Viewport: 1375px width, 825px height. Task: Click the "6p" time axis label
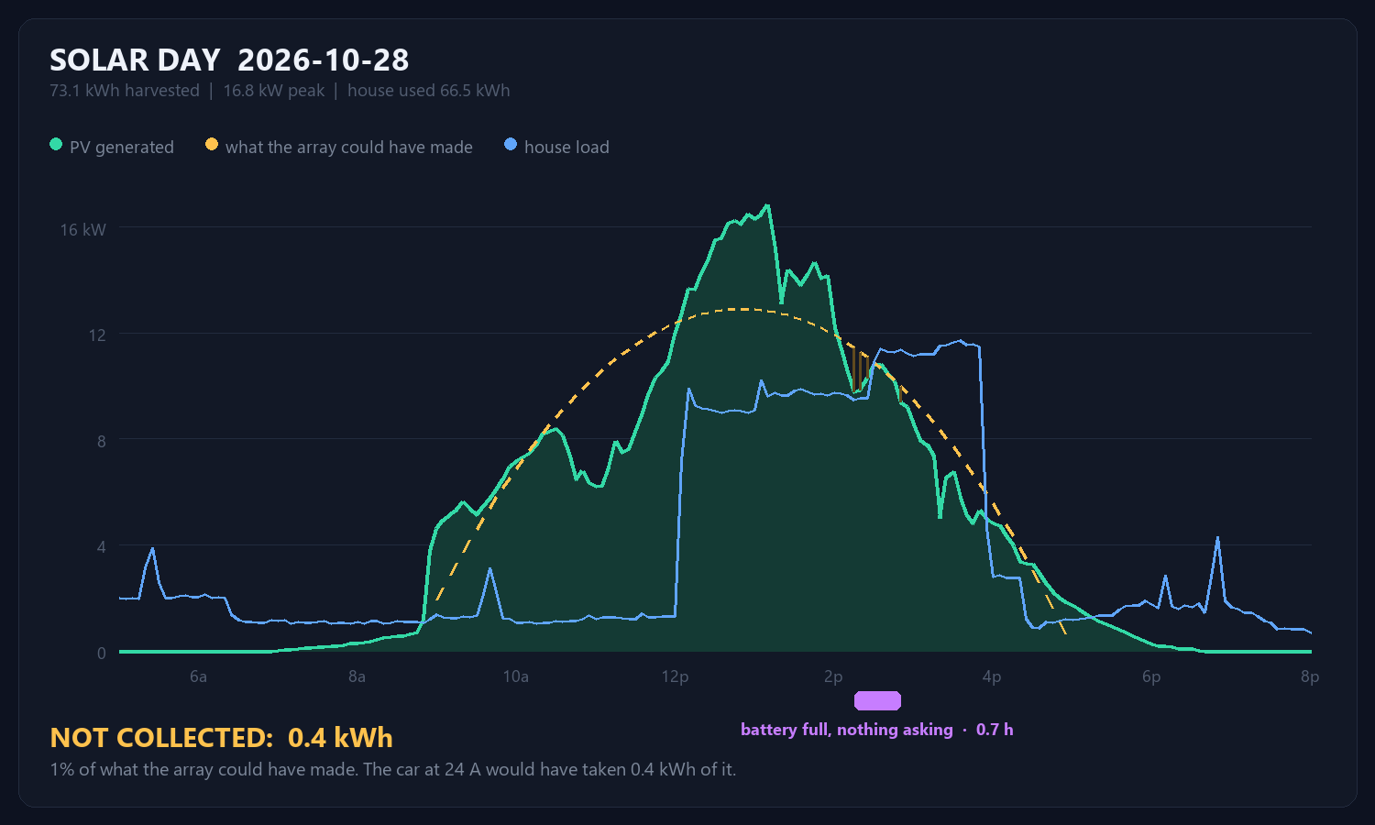point(1151,677)
